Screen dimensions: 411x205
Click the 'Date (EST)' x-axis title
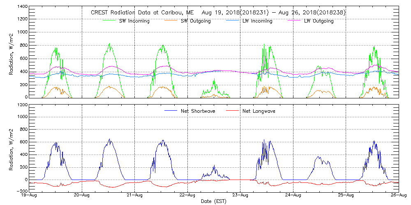coord(214,201)
